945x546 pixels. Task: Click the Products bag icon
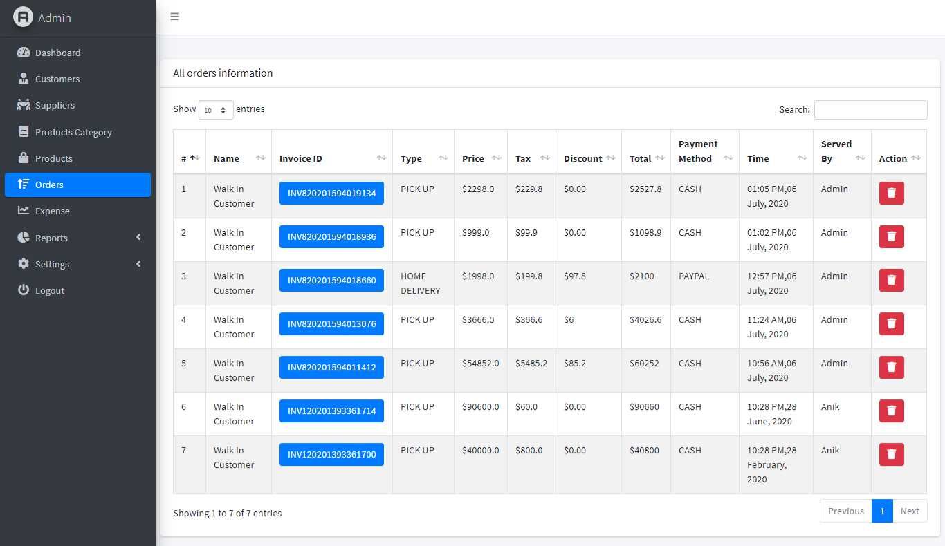(x=24, y=158)
